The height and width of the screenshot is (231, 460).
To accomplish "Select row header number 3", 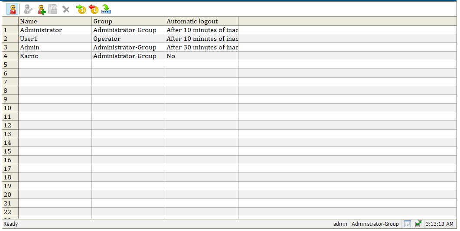I will (10, 47).
